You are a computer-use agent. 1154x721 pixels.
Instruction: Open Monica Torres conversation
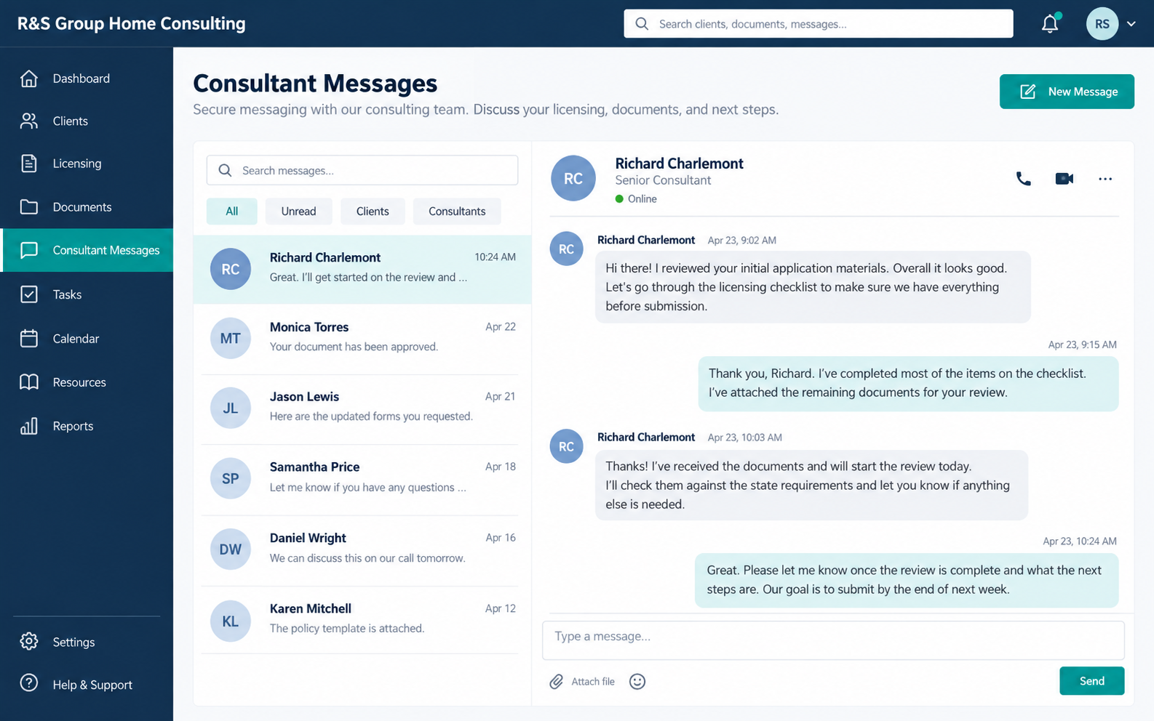[x=362, y=339]
